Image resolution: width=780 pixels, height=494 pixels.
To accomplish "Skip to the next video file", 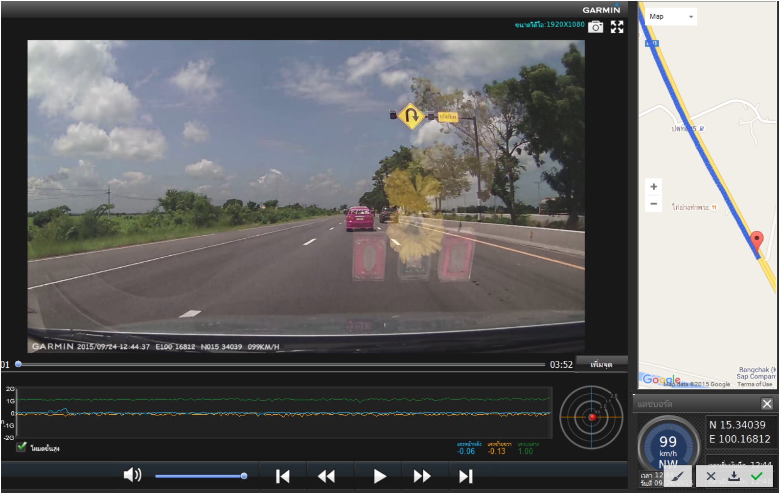I will [466, 476].
